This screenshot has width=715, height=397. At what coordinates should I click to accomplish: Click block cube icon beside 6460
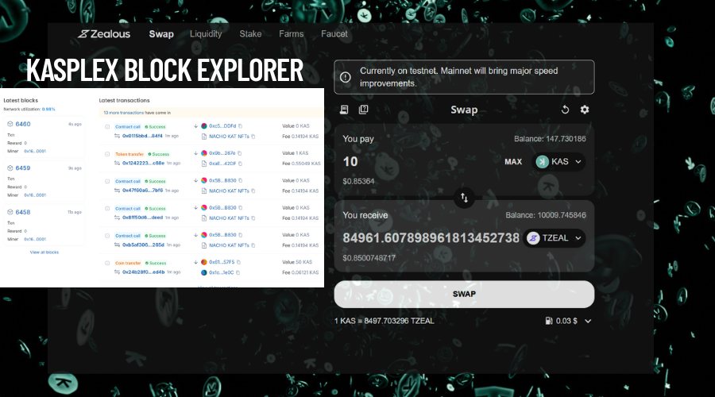pos(10,124)
